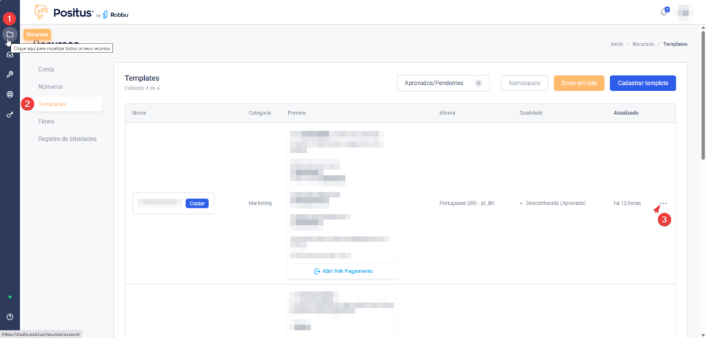Open the user avatar menu at top right
This screenshot has width=706, height=338.
[x=685, y=12]
